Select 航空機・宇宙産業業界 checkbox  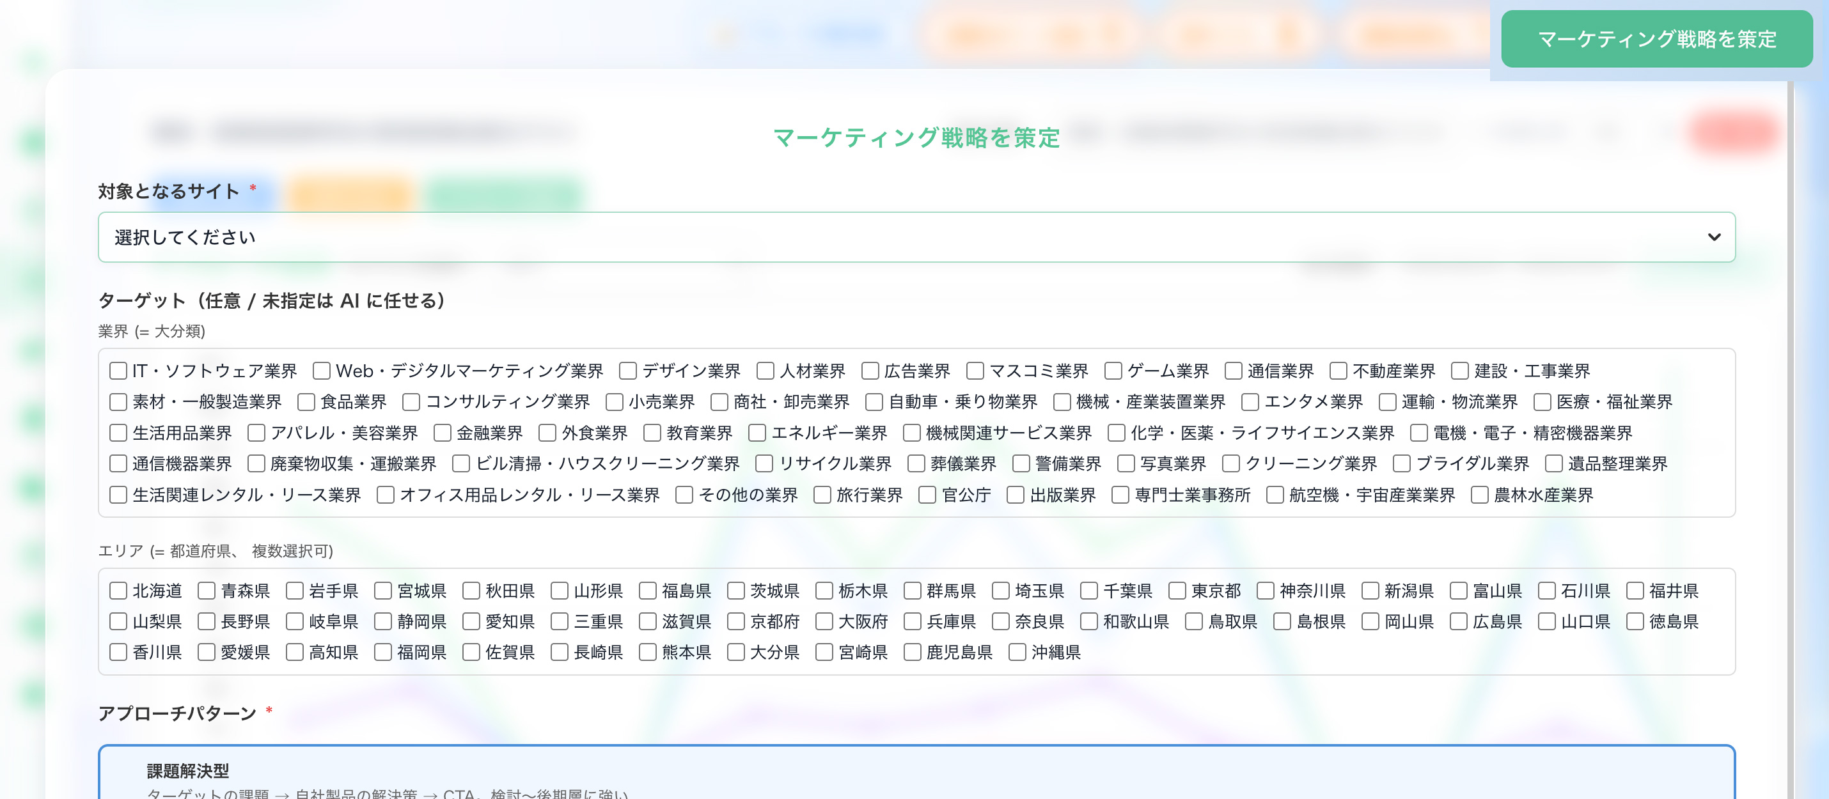coord(1275,495)
